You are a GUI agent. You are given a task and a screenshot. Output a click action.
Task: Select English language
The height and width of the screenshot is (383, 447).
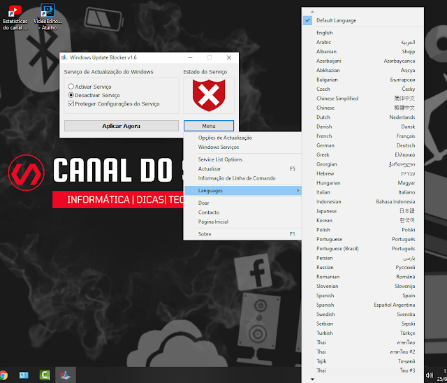point(362,33)
